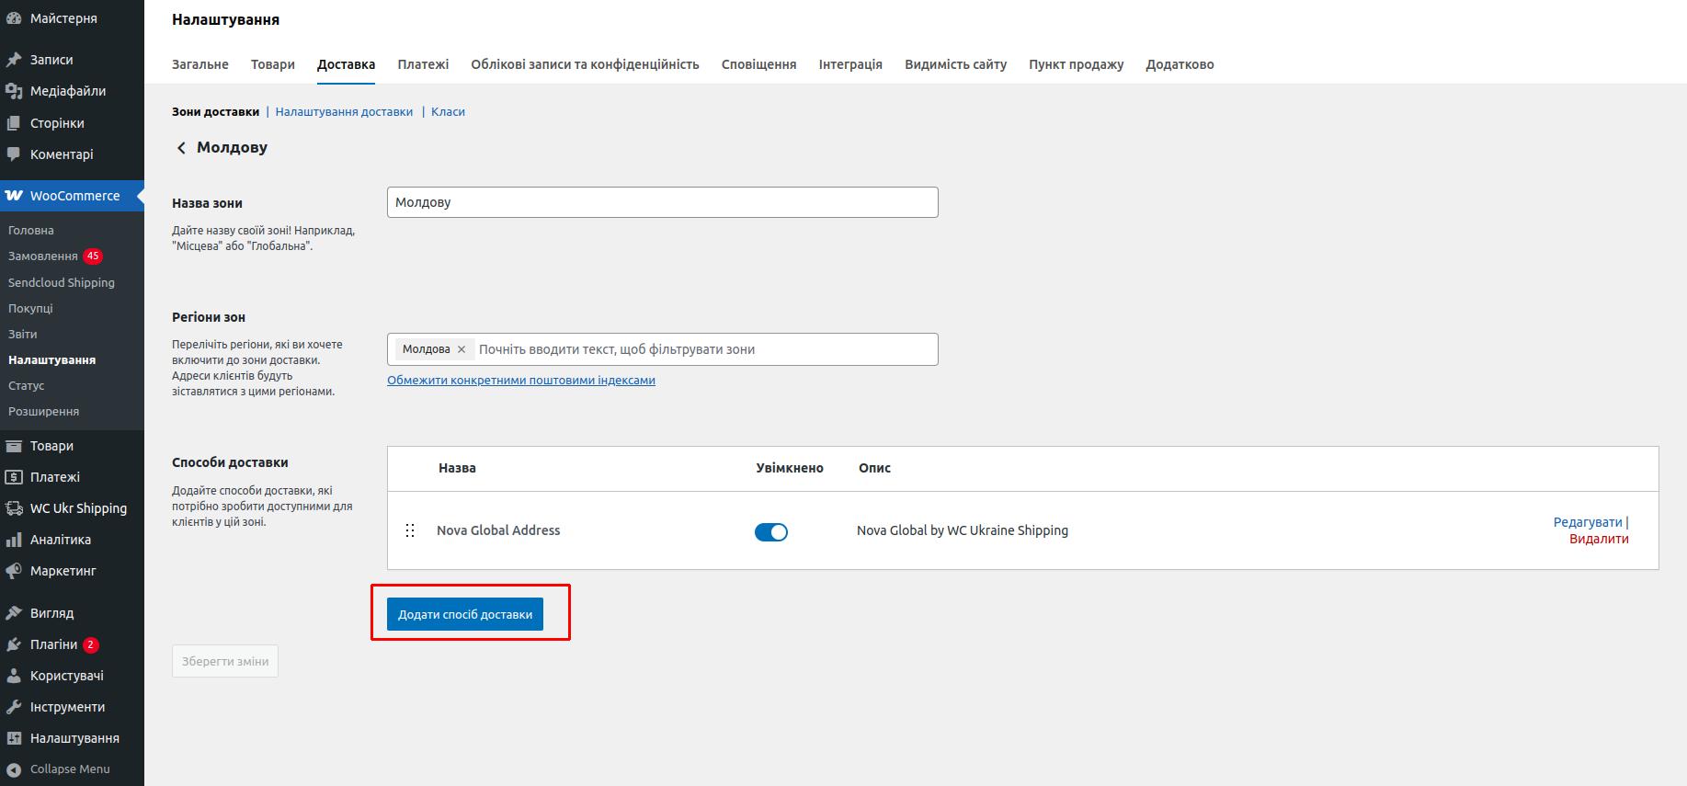
Task: Click the Аналітика bar chart icon
Action: [14, 540]
